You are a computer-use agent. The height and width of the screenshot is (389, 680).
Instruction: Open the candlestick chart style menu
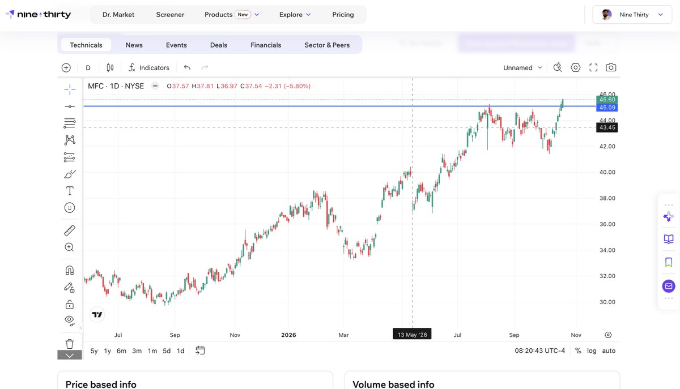coord(110,67)
